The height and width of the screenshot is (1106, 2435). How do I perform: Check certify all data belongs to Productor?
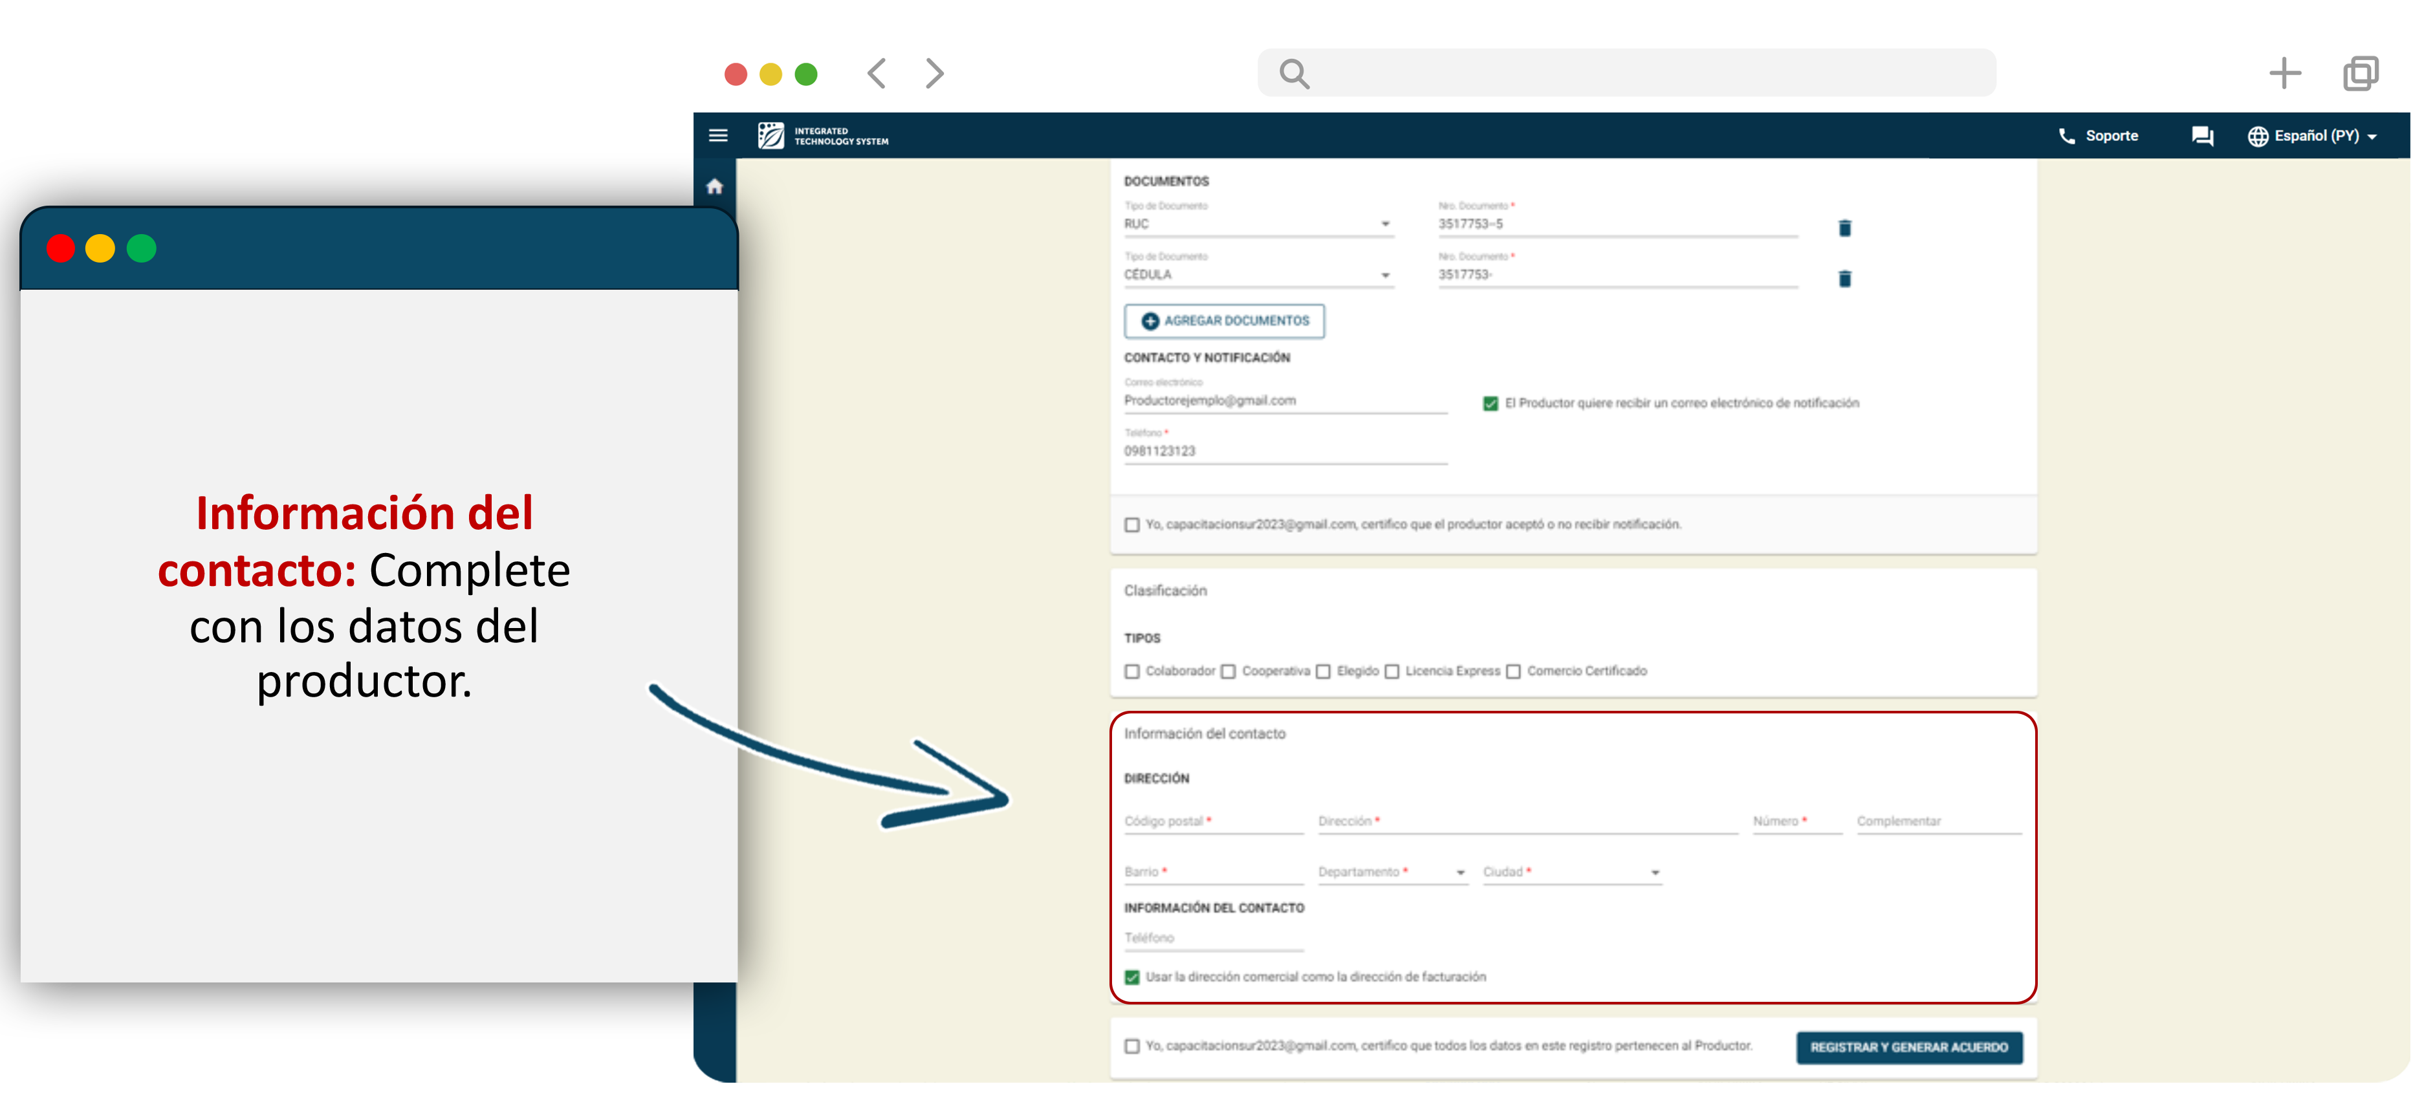point(1131,1046)
